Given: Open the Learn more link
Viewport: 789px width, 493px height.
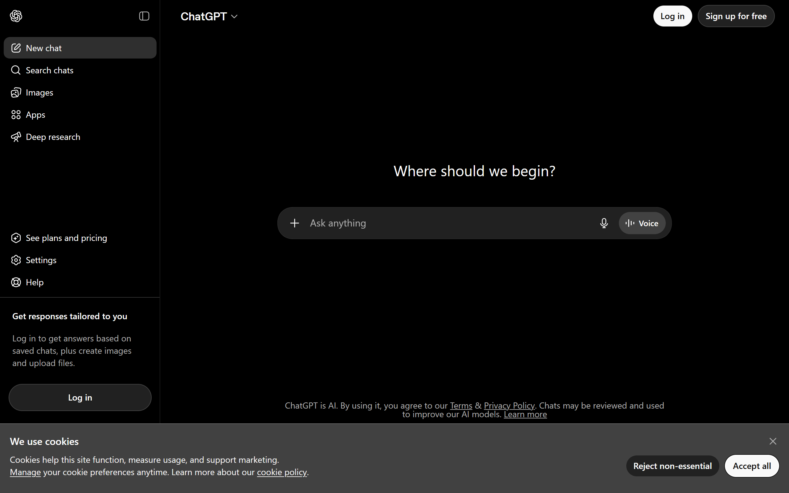Looking at the screenshot, I should point(525,414).
